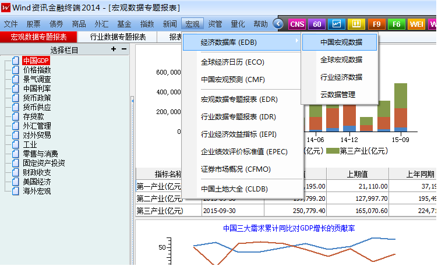Select 海外宏观 tree item
The image size is (438, 266).
37,191
